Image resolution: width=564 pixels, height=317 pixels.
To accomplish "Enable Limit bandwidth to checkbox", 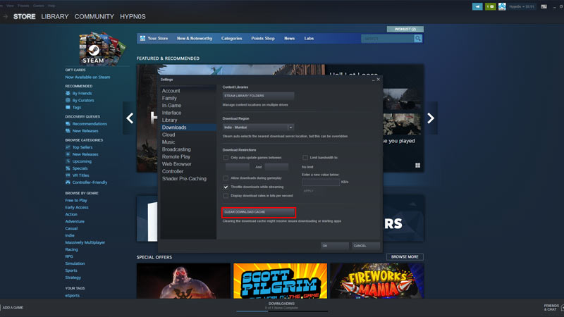I will pos(305,157).
